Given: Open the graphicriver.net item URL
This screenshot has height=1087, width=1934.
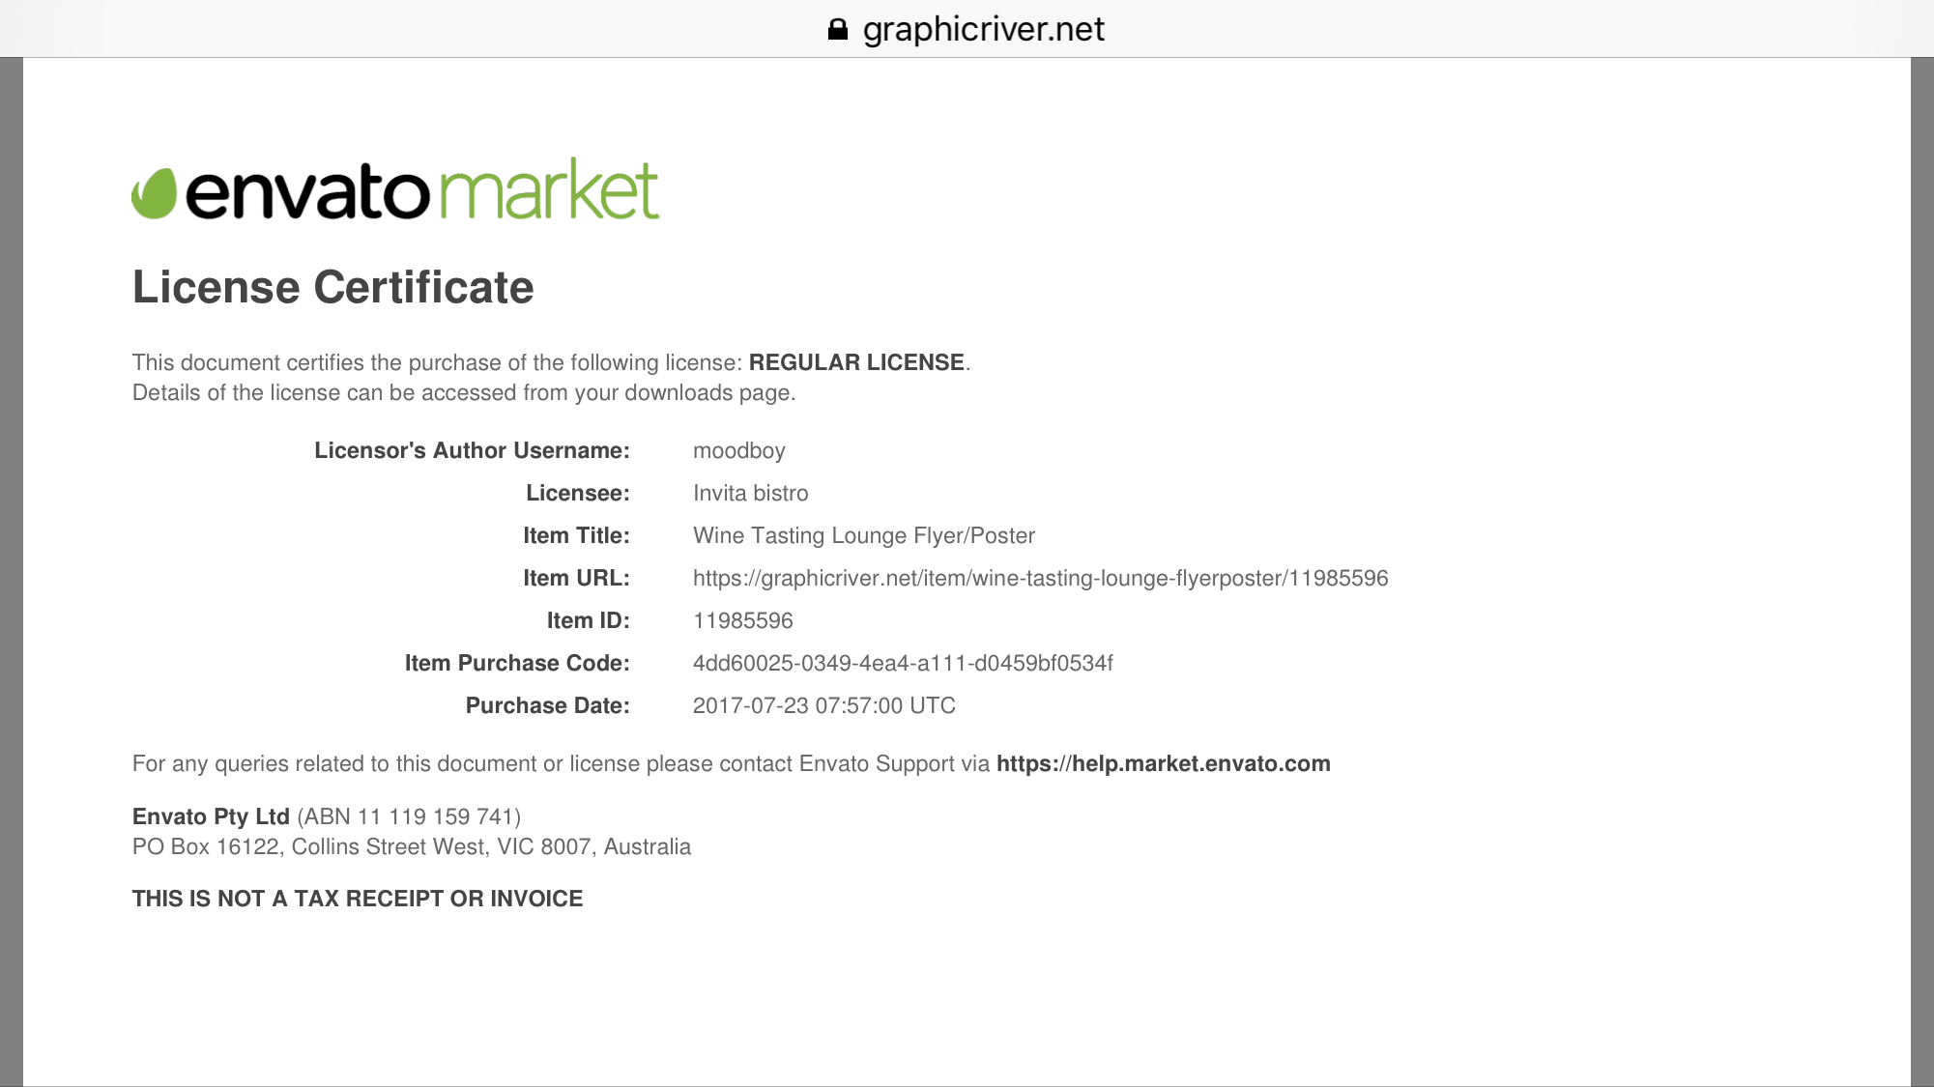Looking at the screenshot, I should pyautogui.click(x=1040, y=578).
